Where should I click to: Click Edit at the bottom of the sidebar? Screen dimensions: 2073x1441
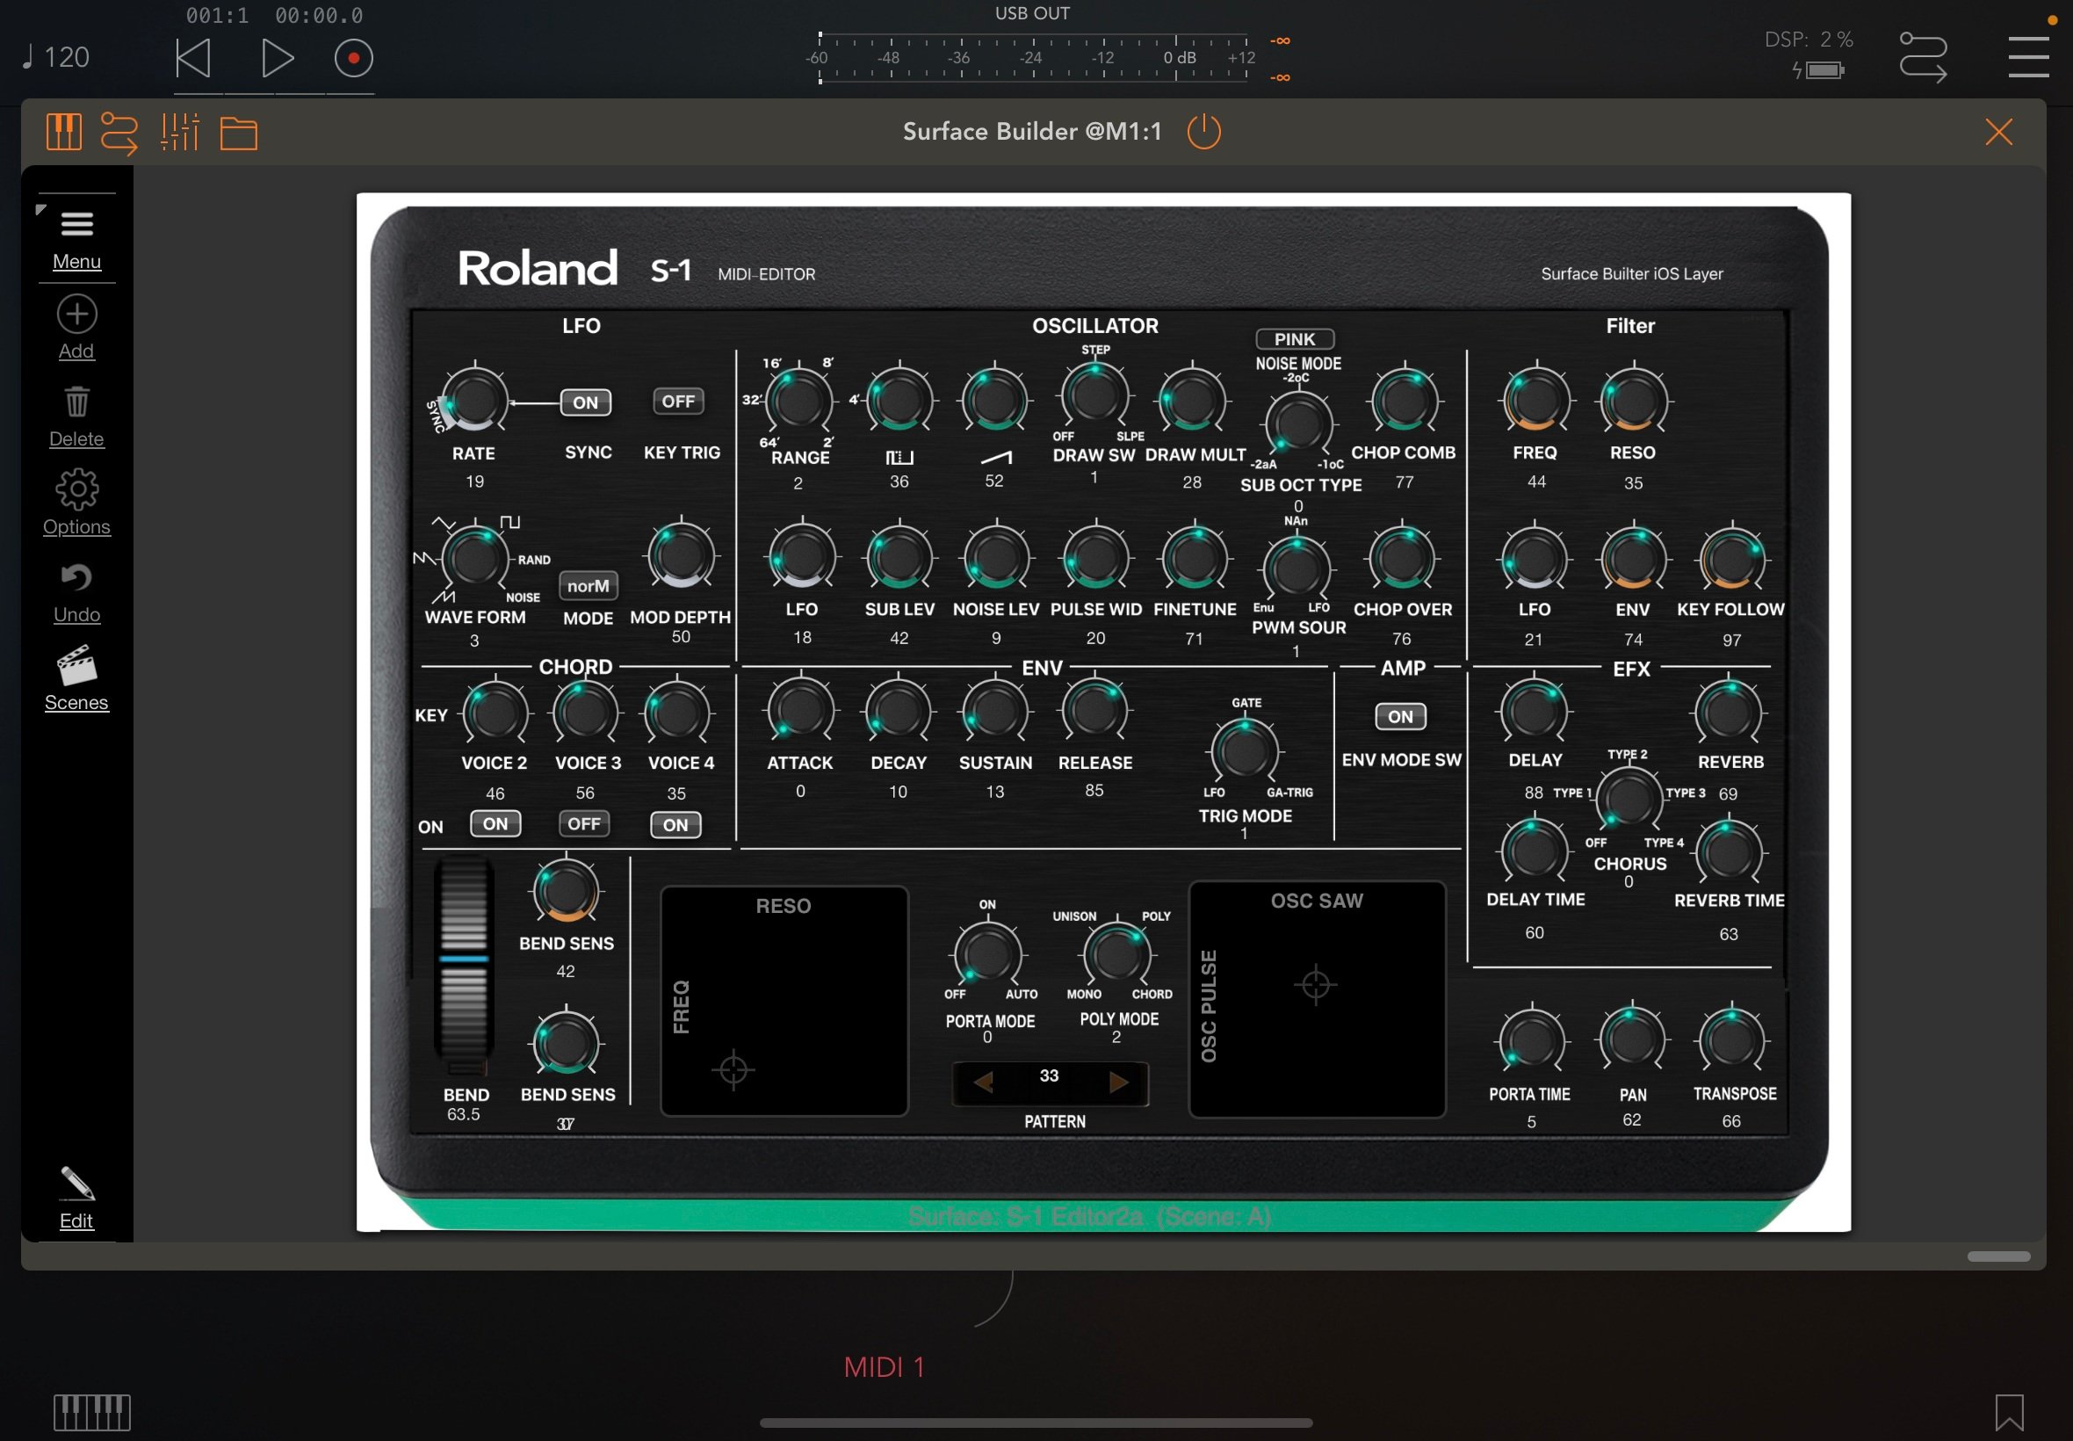[76, 1185]
